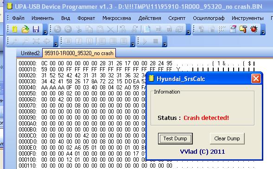Save dump with the floppy disk icon

(x=36, y=29)
